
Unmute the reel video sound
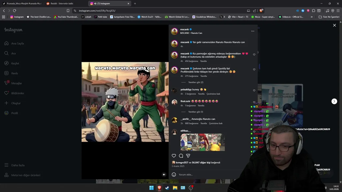click(164, 175)
